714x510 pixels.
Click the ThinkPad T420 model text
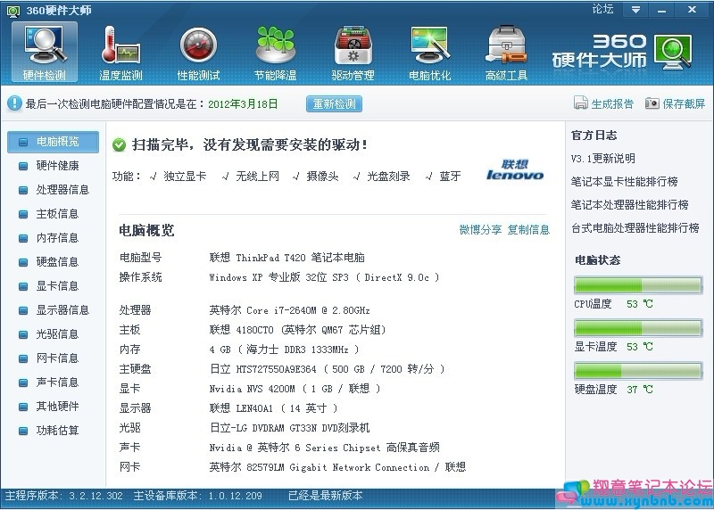coord(286,258)
